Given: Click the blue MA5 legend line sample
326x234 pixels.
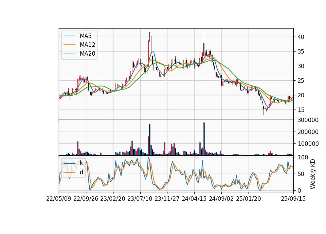Looking at the screenshot, I should pyautogui.click(x=69, y=36).
